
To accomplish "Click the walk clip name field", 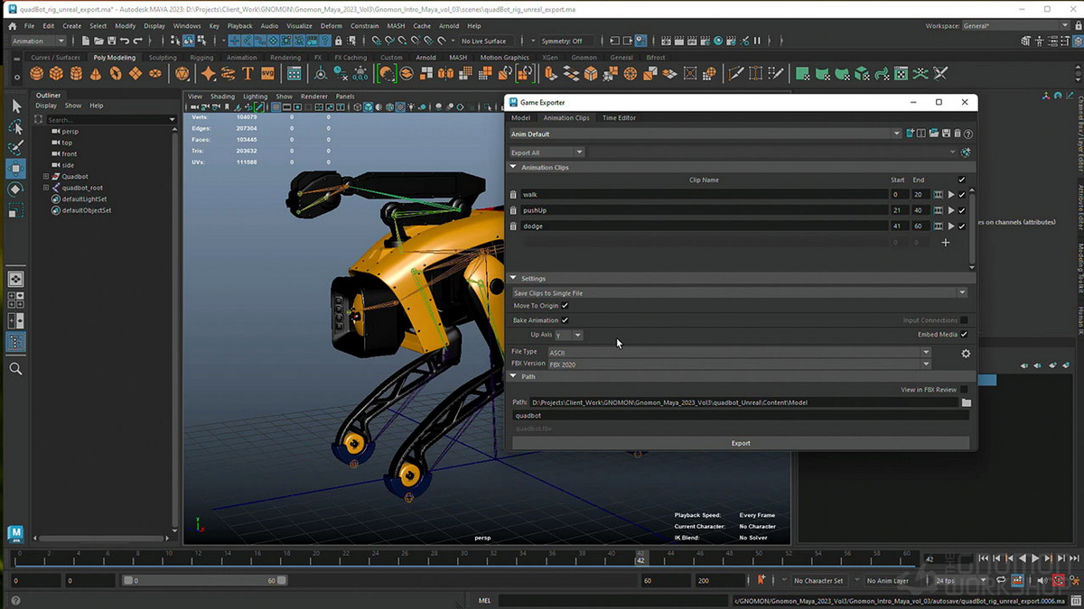I will click(x=704, y=194).
